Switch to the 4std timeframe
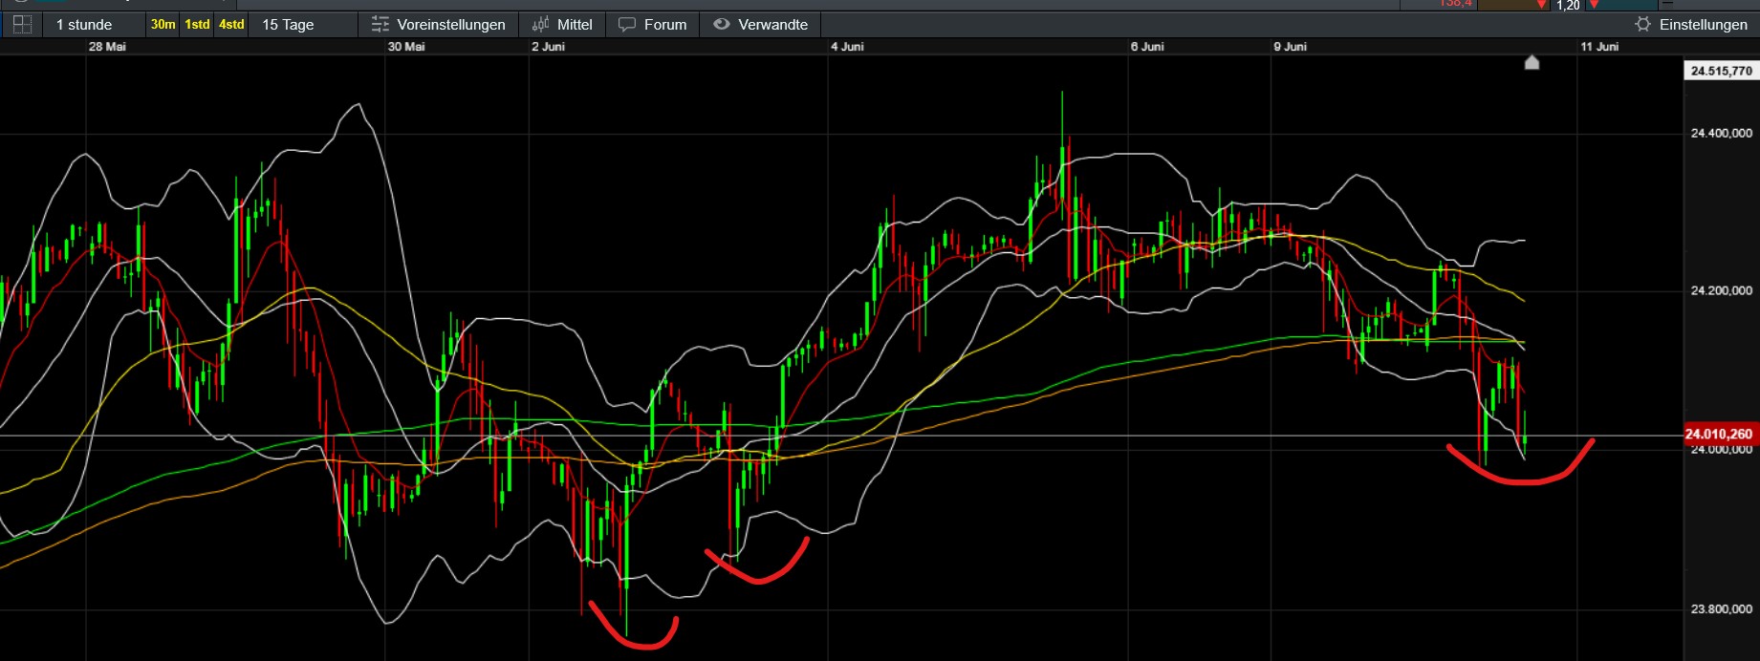The height and width of the screenshot is (661, 1760). [231, 25]
